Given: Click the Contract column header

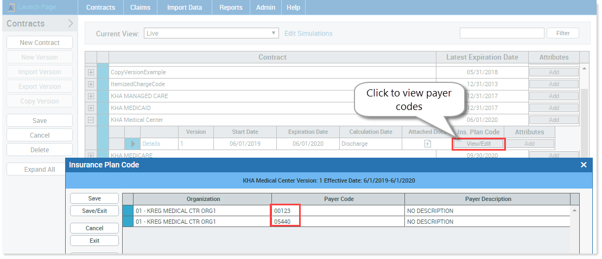Looking at the screenshot, I should click(x=272, y=57).
